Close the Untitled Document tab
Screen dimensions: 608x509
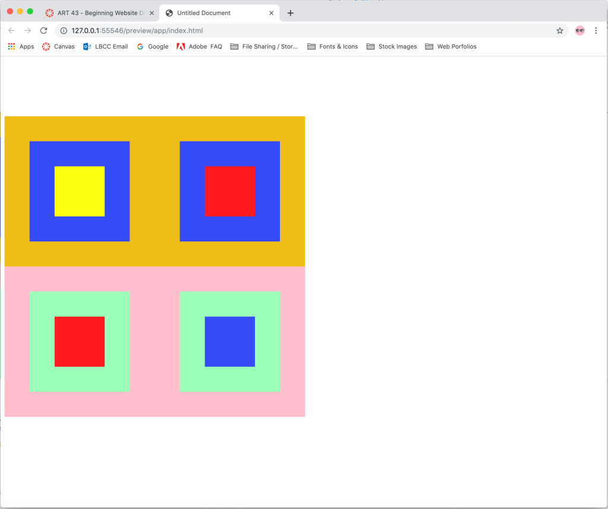(272, 13)
